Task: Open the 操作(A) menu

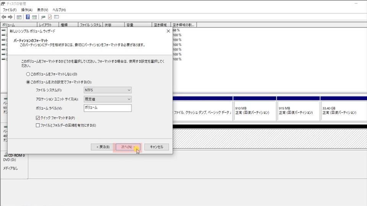Action: pos(27,10)
